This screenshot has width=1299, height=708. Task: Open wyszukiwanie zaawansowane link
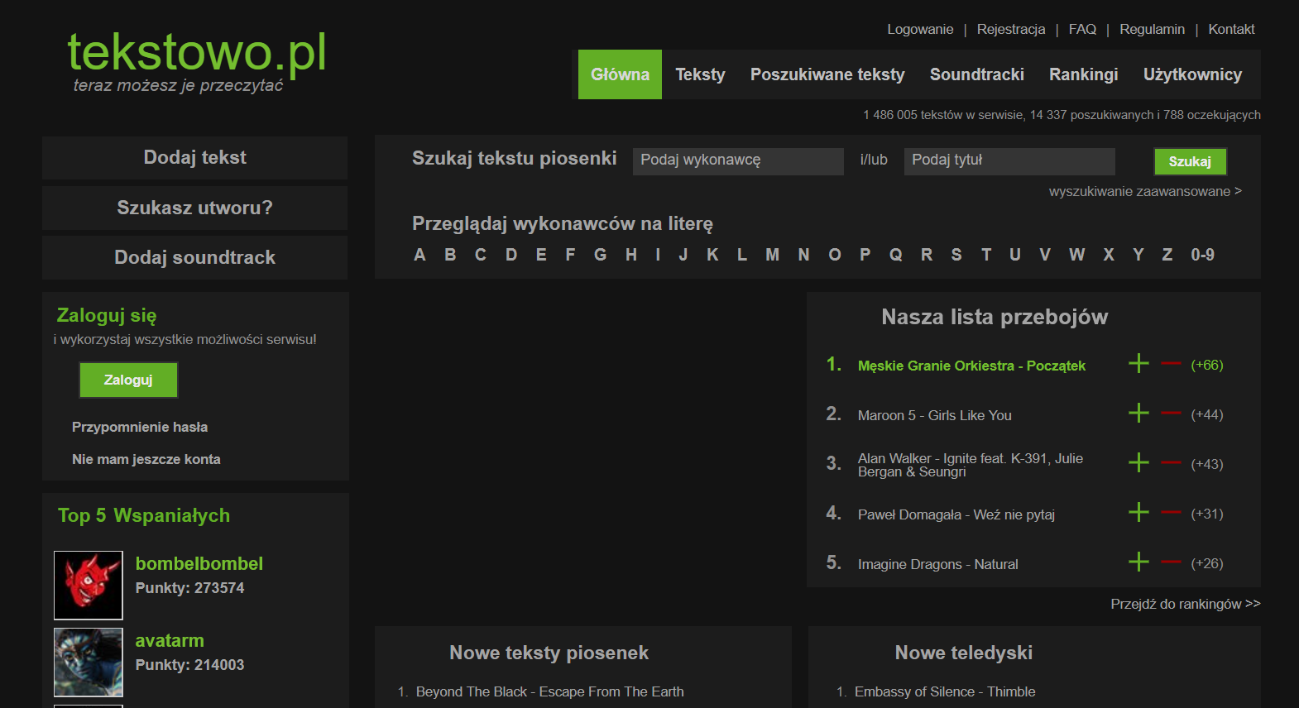tap(1144, 191)
